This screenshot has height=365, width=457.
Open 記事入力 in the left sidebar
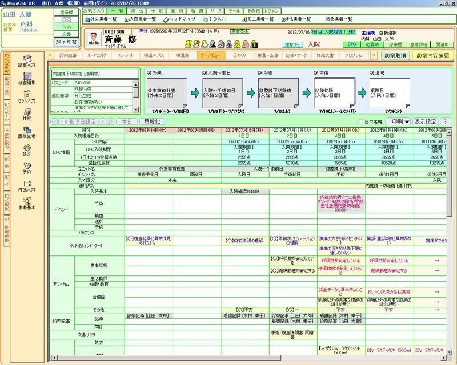(x=26, y=60)
